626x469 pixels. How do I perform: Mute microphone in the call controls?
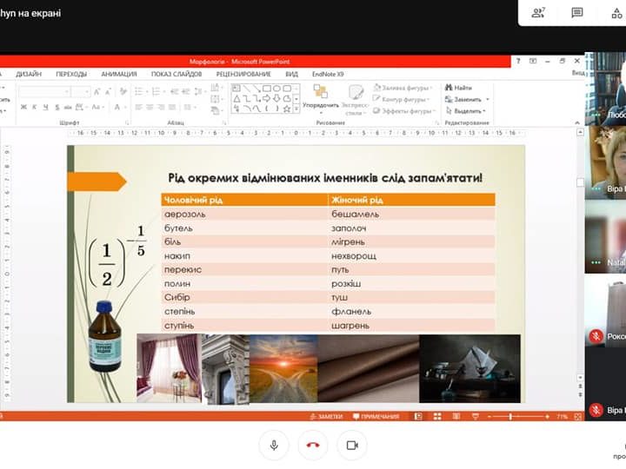[274, 446]
